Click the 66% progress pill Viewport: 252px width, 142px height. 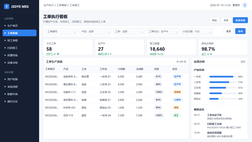tap(158, 84)
